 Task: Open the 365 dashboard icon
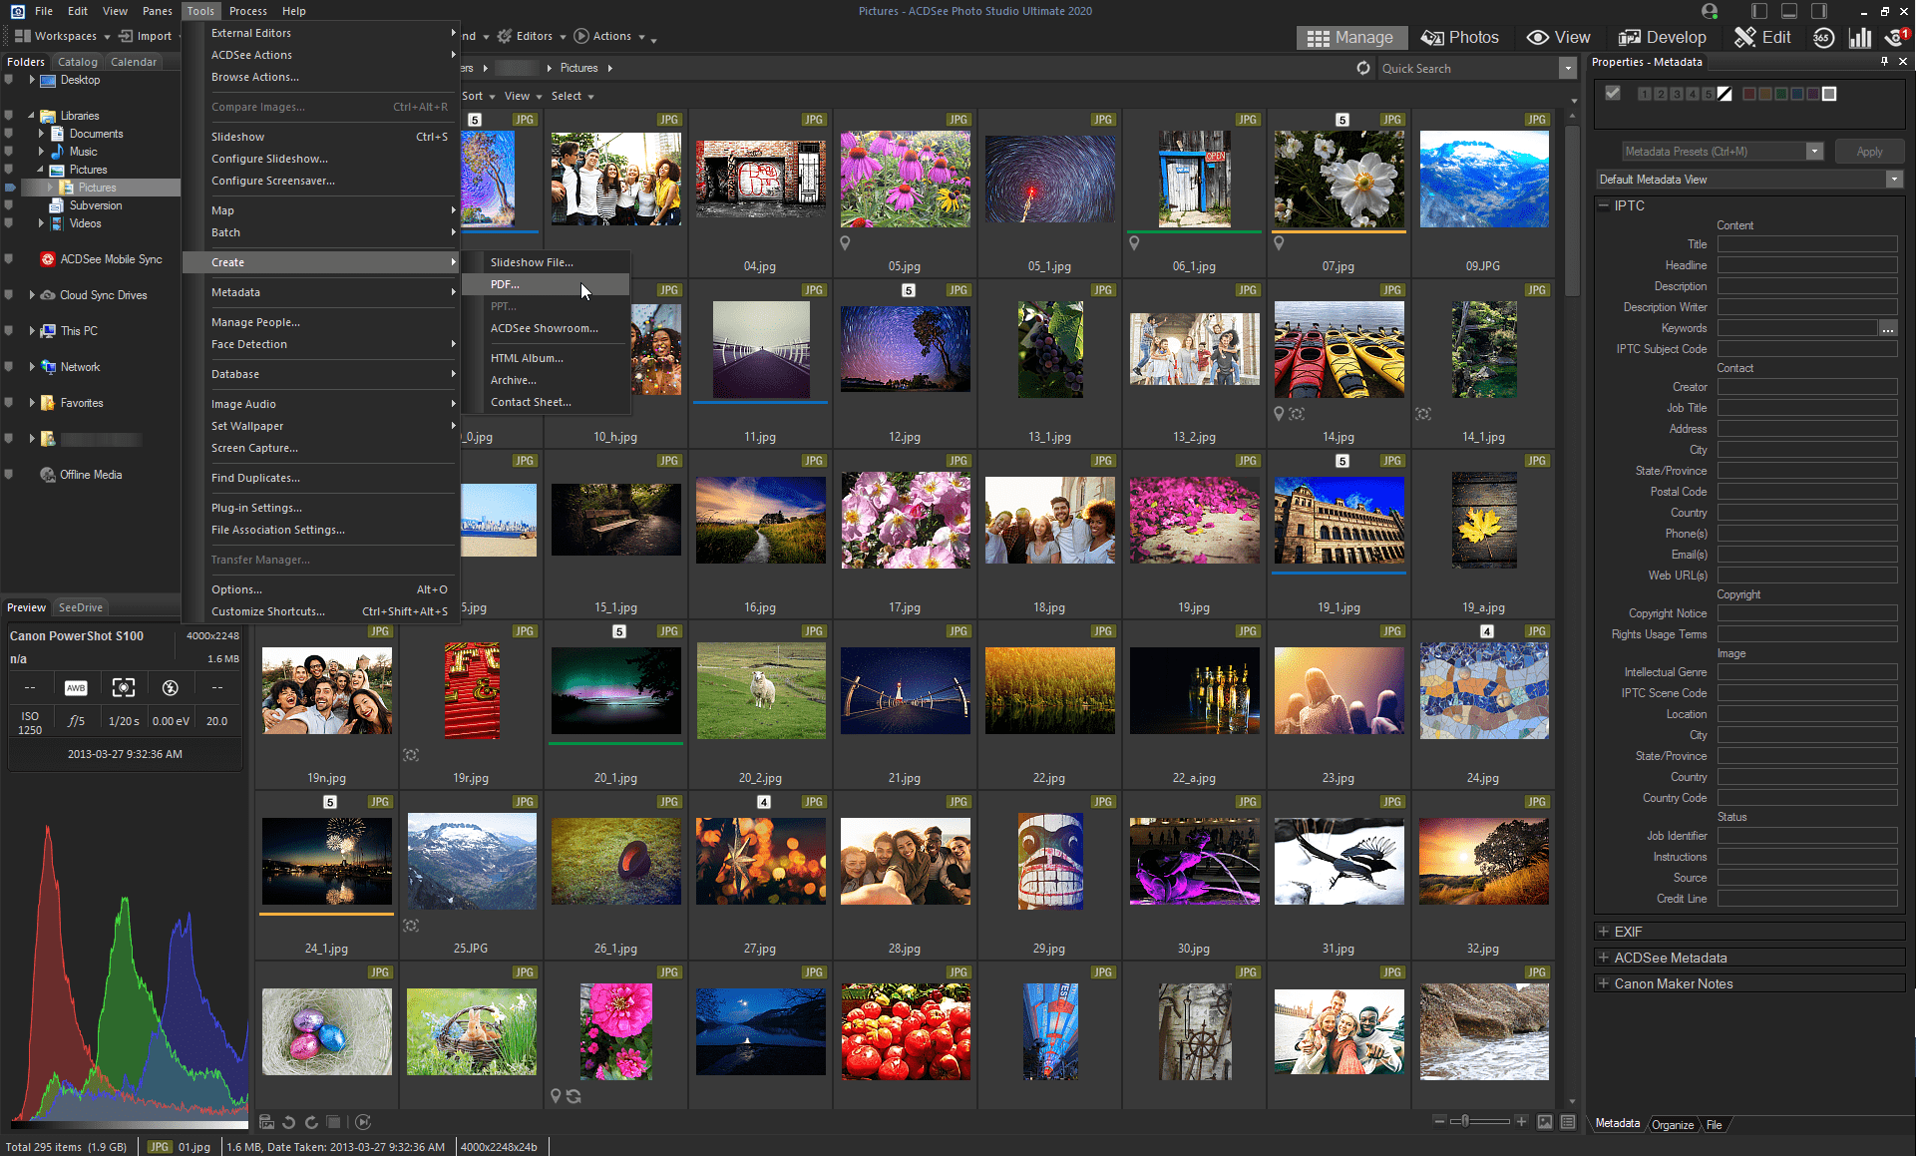(x=1823, y=38)
